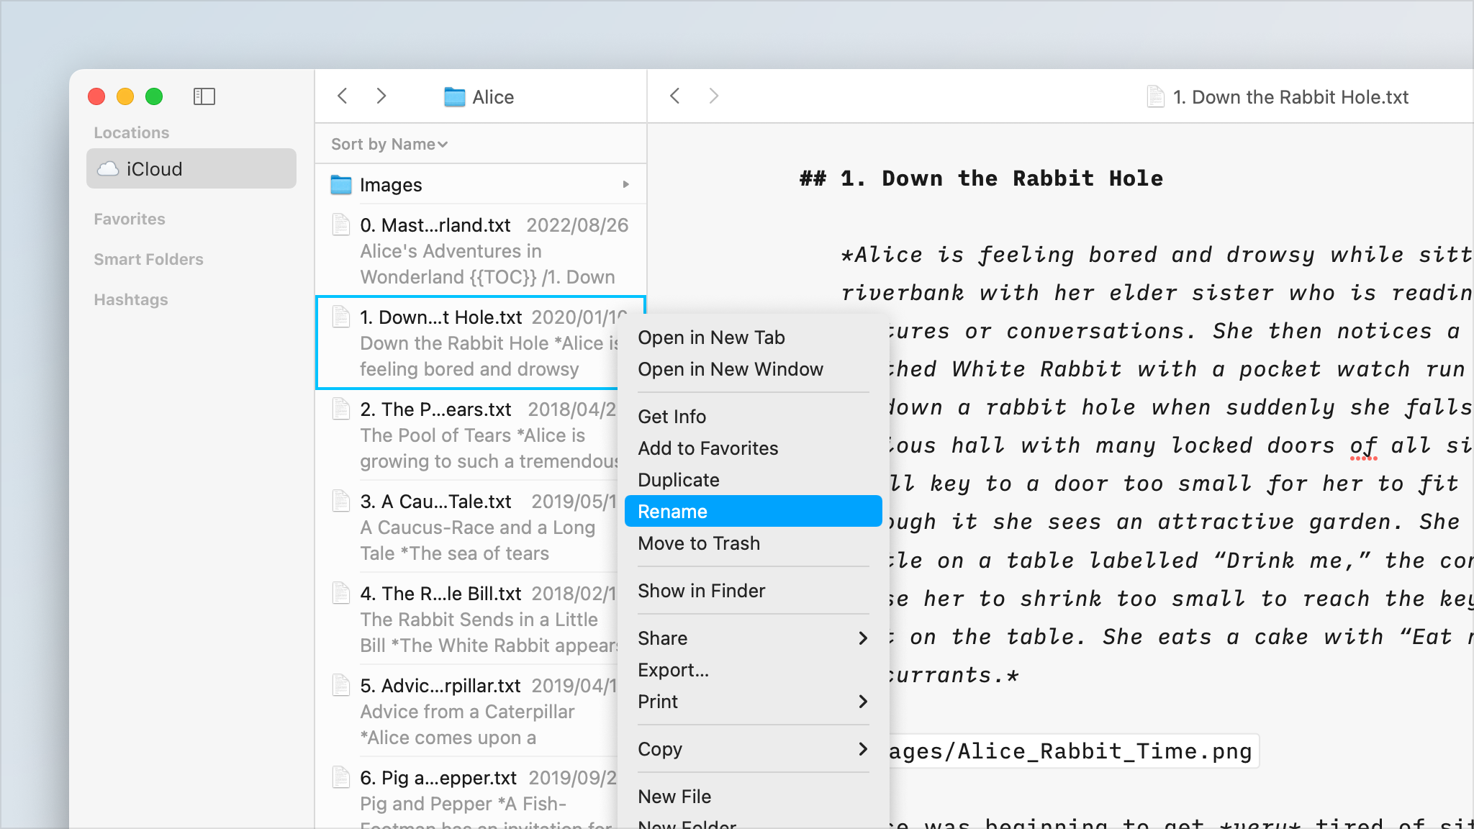Select Get Info from context menu
This screenshot has width=1474, height=829.
coord(753,417)
